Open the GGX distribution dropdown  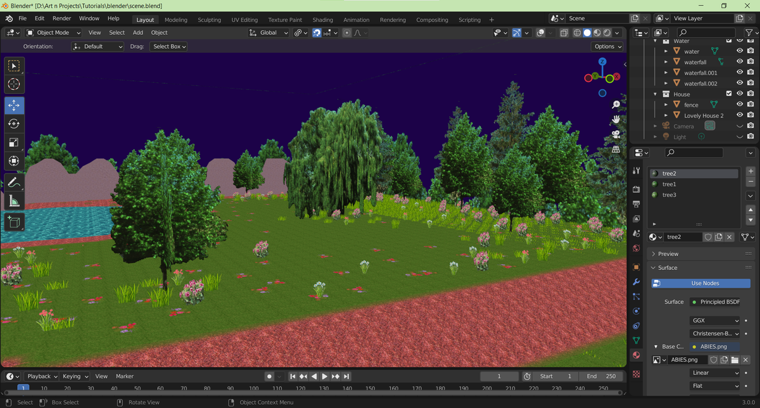[x=715, y=321]
